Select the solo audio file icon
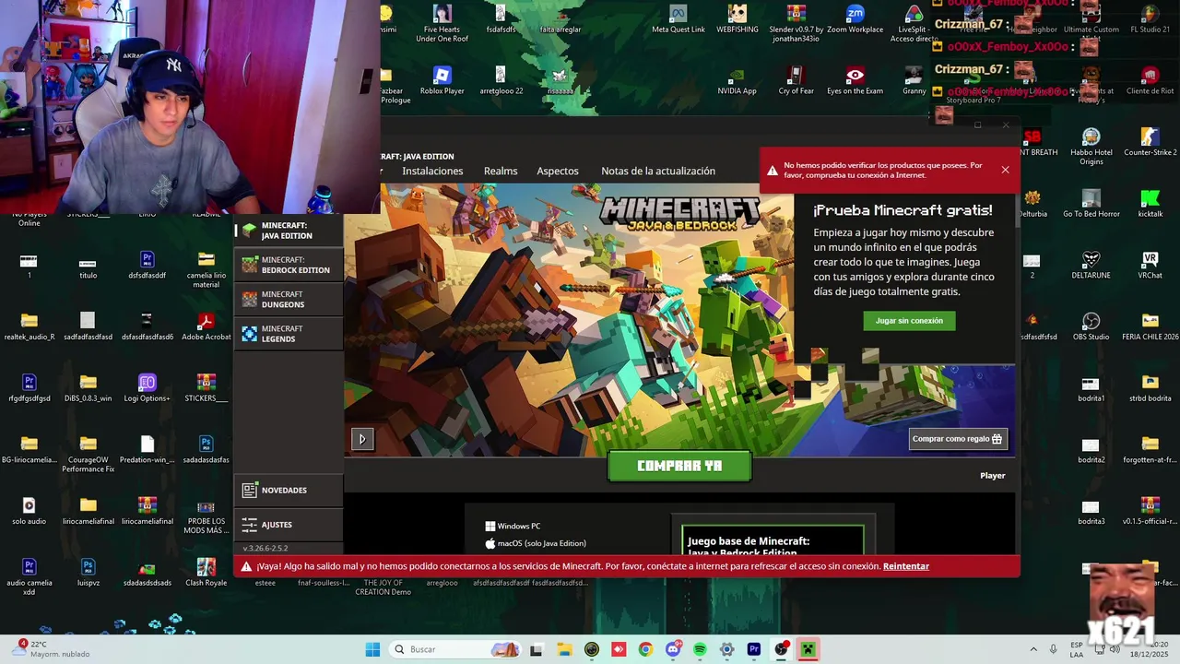 pyautogui.click(x=29, y=511)
